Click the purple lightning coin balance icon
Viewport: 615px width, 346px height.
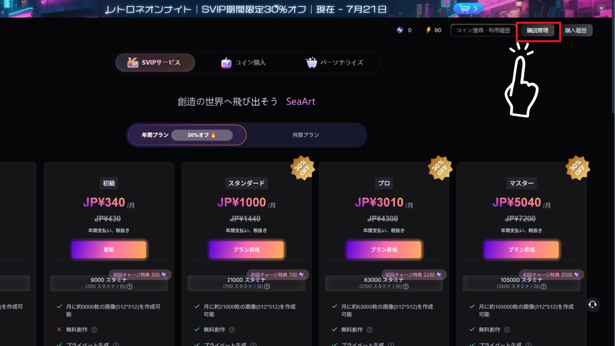(x=400, y=30)
